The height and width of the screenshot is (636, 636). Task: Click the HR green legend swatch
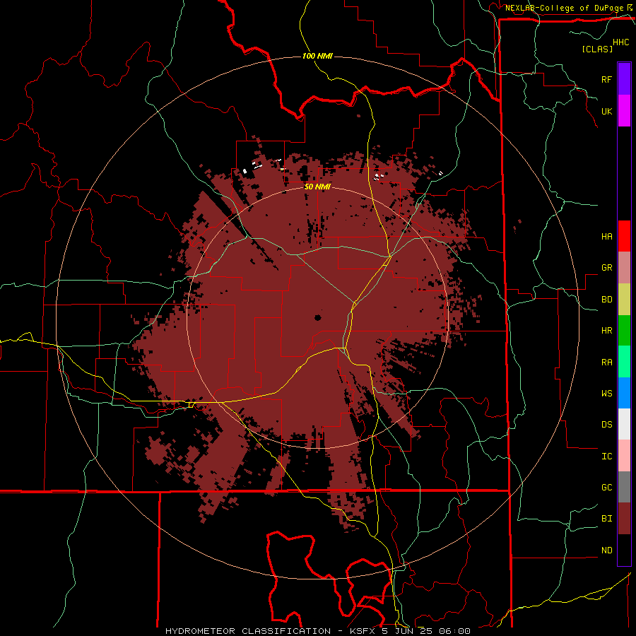(624, 331)
